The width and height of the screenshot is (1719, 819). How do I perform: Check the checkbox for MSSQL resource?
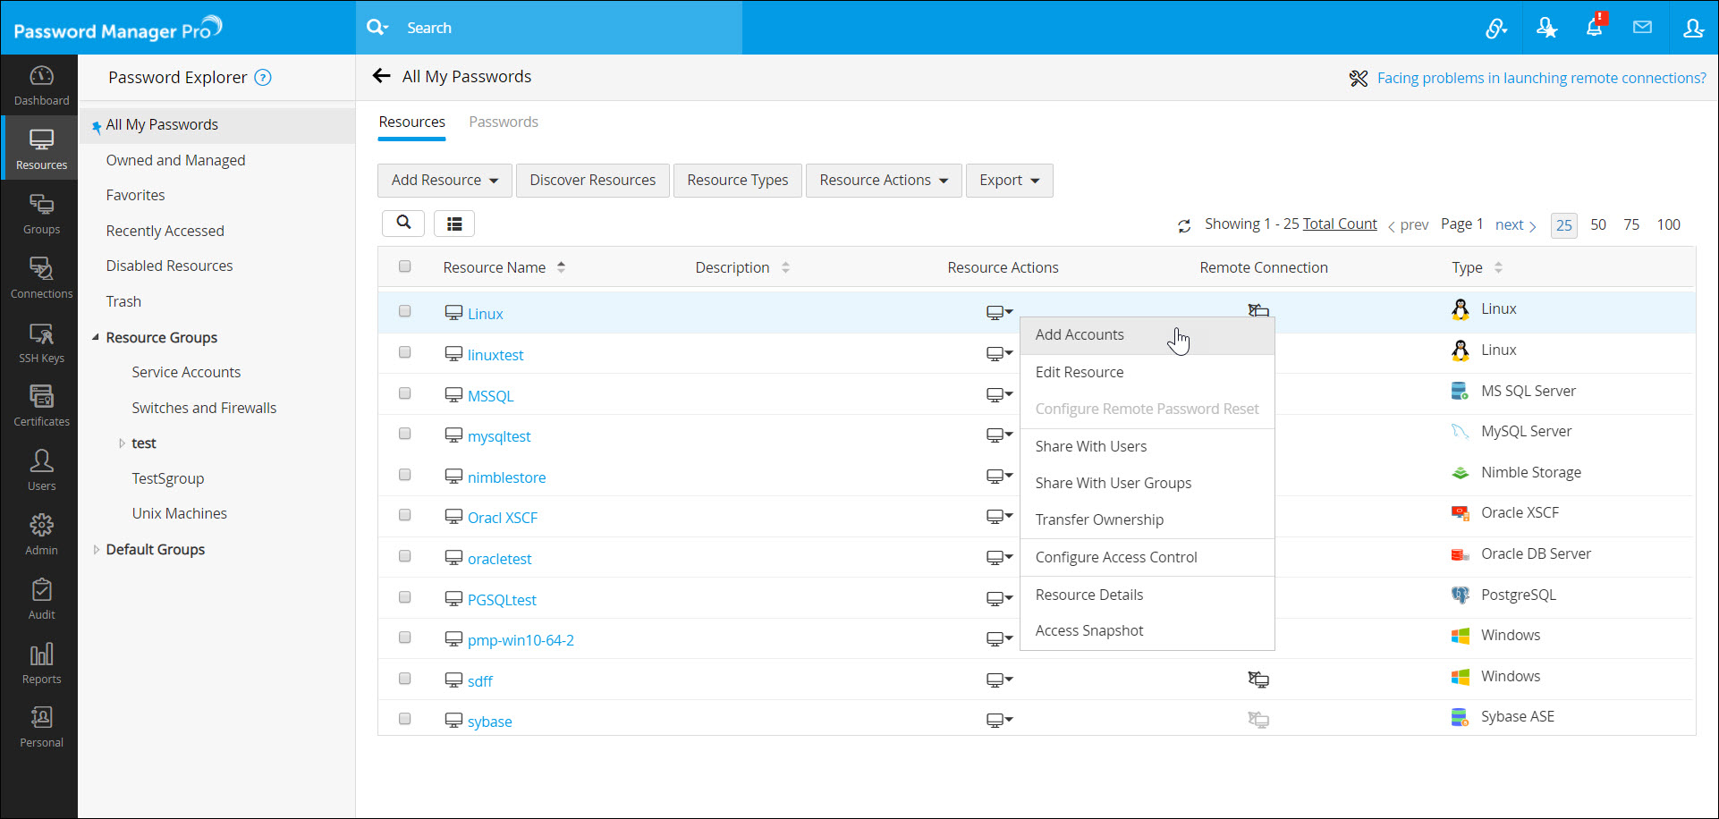[405, 393]
